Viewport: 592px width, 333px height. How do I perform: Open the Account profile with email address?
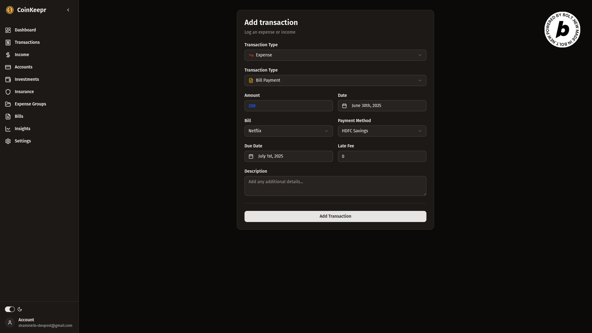point(39,323)
